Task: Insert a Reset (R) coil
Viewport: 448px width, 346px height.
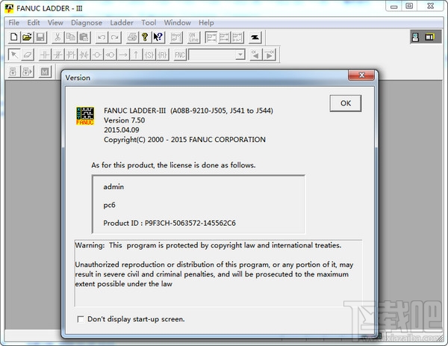Action: coord(162,55)
